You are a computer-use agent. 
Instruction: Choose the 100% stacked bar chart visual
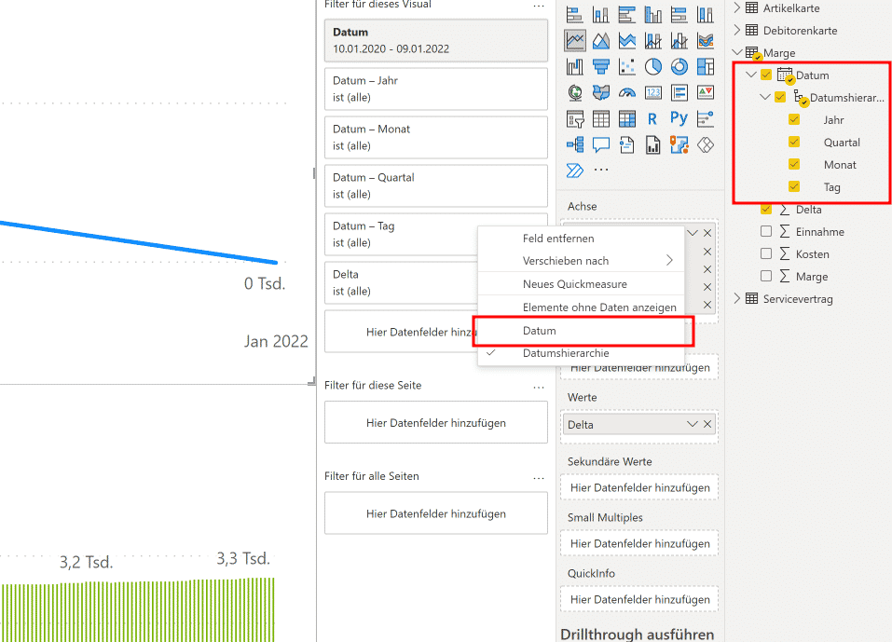[679, 15]
